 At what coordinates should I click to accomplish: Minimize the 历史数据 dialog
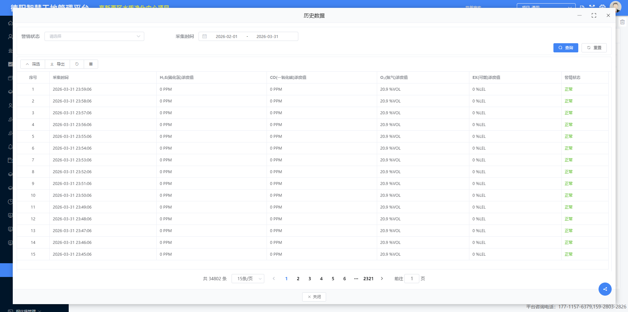580,15
